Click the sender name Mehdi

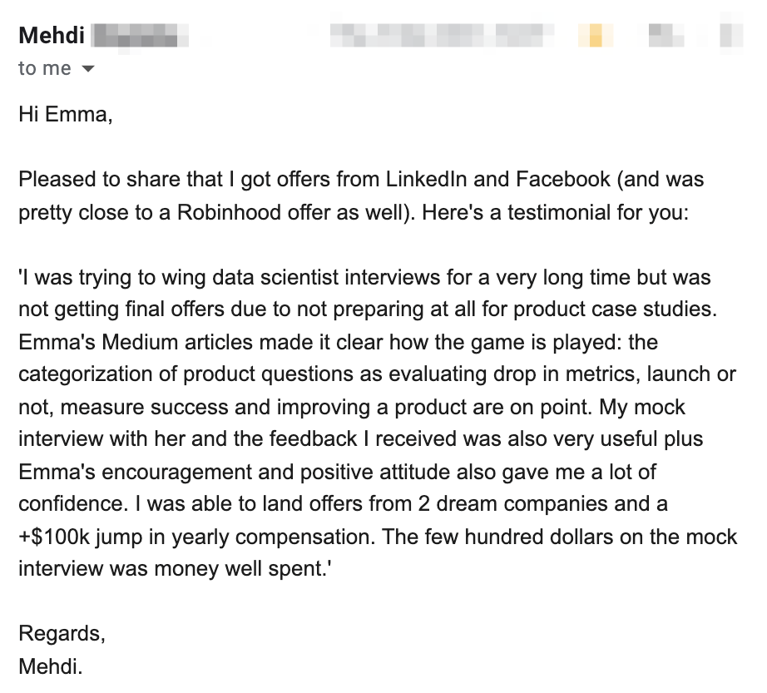coord(52,36)
